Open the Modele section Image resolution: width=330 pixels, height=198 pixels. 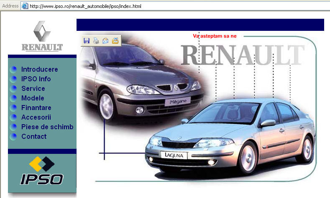coord(33,98)
